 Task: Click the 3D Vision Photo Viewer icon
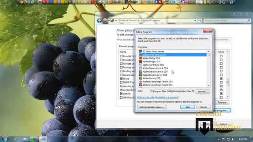pos(141,51)
